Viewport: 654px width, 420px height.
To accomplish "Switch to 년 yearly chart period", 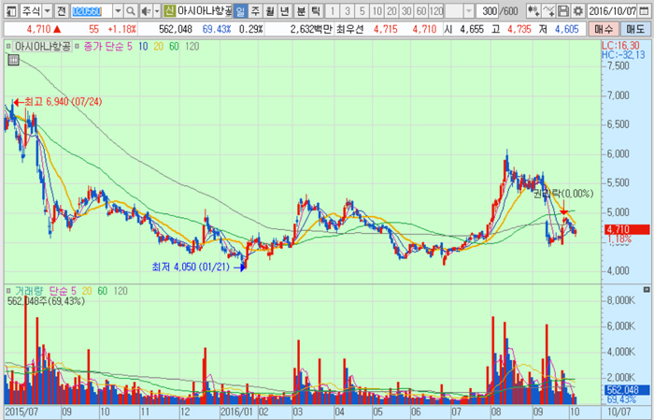I will pos(285,11).
